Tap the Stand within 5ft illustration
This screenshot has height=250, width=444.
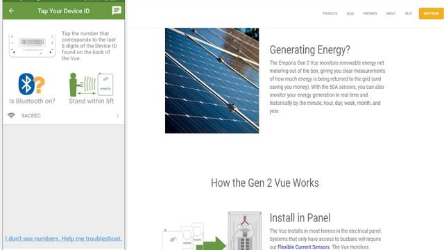[x=91, y=85]
